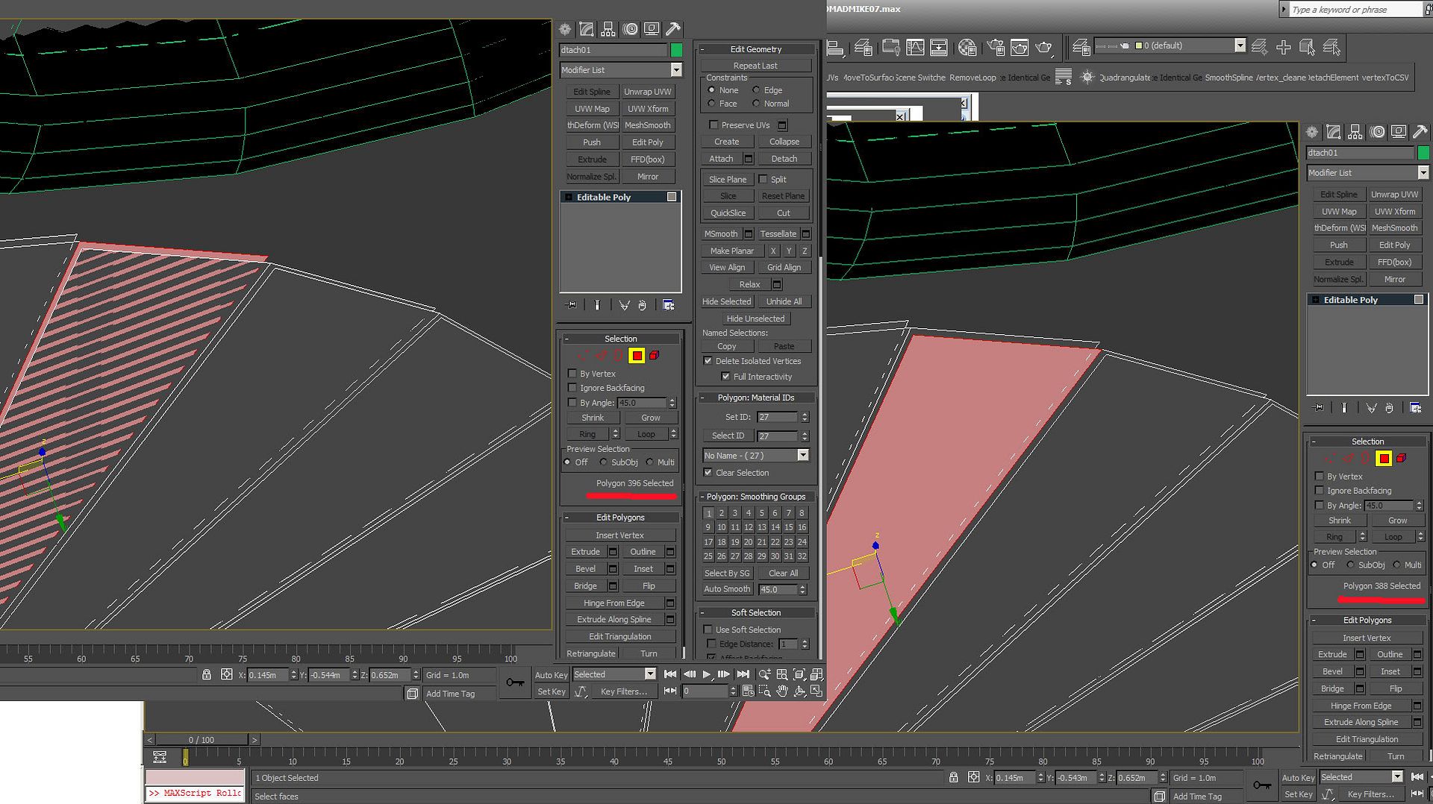
Task: Click the Render Production teapot icon
Action: click(1043, 48)
